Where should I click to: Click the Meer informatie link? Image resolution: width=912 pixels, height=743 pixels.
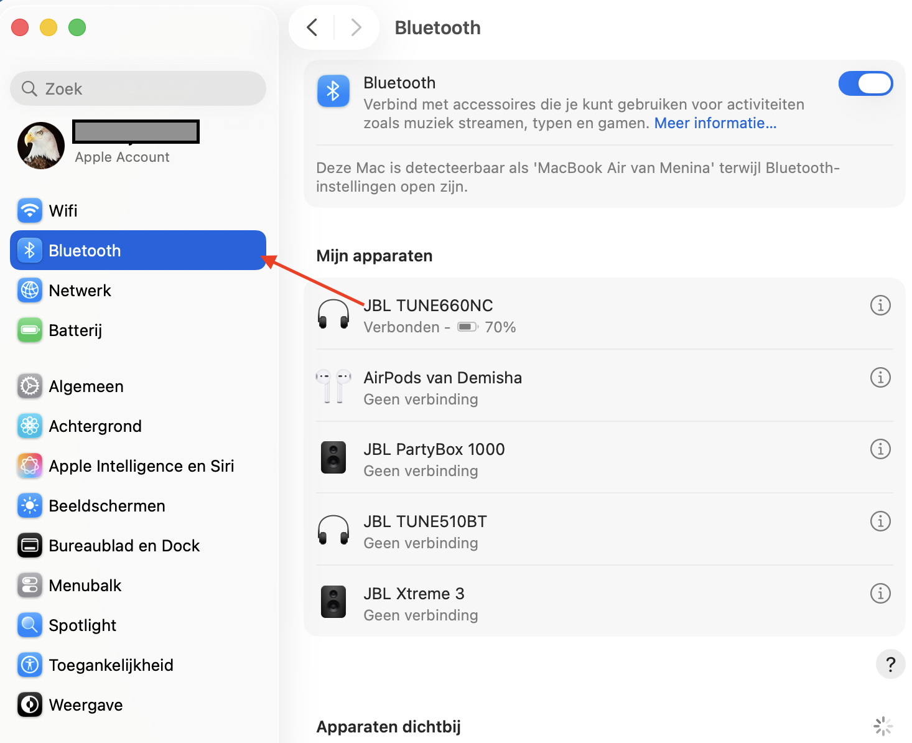pyautogui.click(x=714, y=123)
